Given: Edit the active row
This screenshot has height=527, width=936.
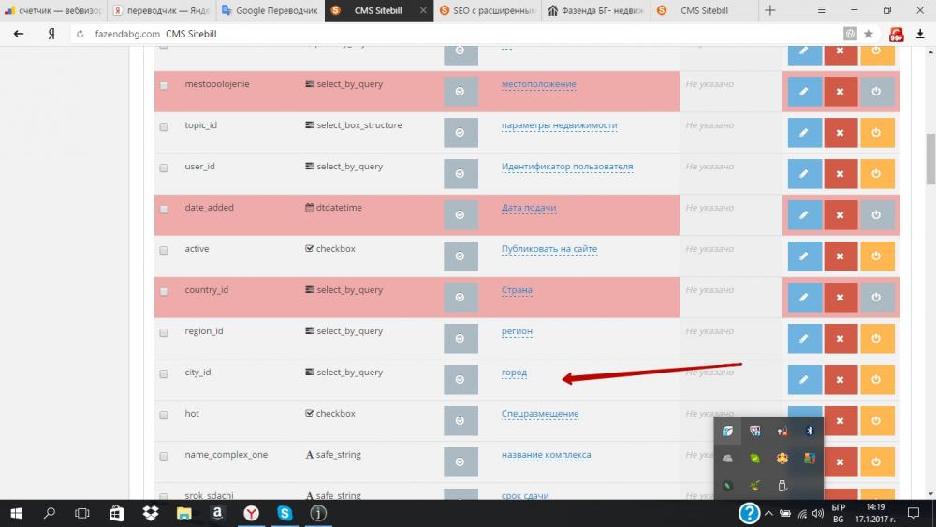Looking at the screenshot, I should 804,256.
